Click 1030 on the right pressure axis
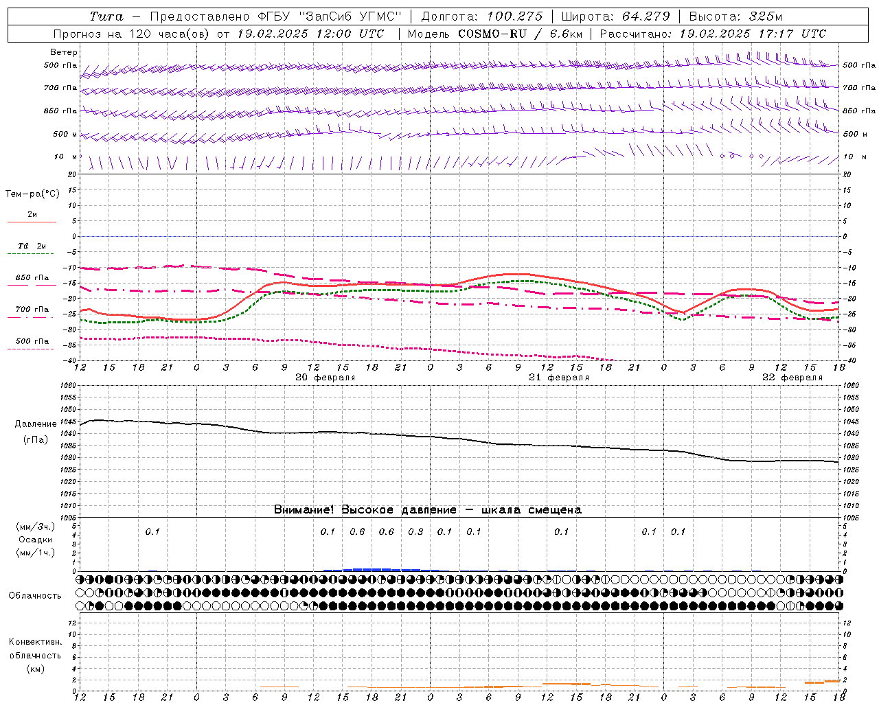Screen dimensions: 879x703 point(850,458)
